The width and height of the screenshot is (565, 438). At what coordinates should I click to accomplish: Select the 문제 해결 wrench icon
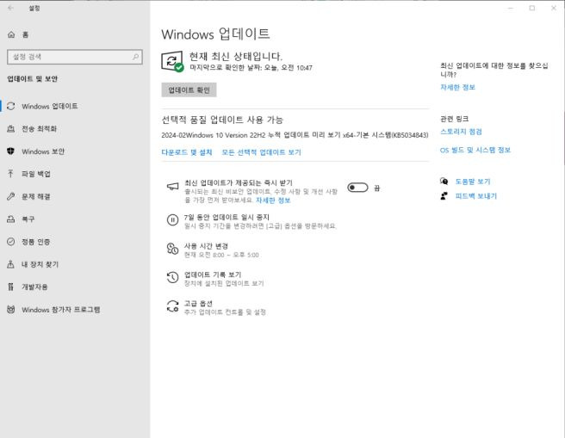click(11, 196)
